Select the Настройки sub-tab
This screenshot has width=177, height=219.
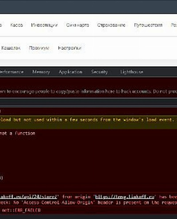pos(69,48)
